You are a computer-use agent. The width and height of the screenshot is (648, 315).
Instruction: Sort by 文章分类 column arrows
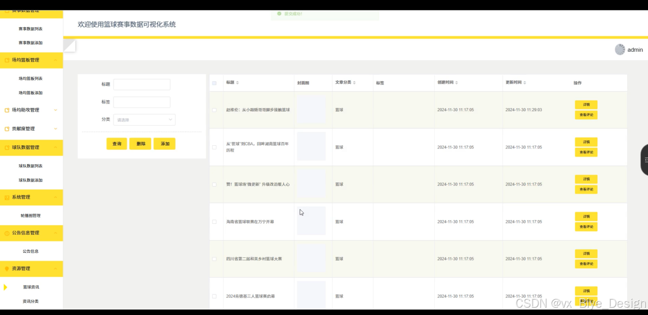pos(354,83)
